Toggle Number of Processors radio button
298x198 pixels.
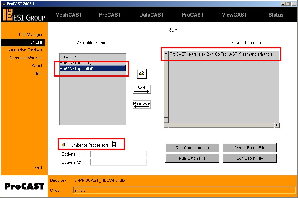(x=64, y=145)
